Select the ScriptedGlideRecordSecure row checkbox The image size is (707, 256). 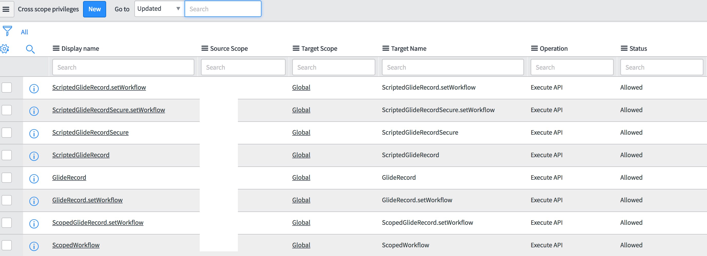[7, 133]
